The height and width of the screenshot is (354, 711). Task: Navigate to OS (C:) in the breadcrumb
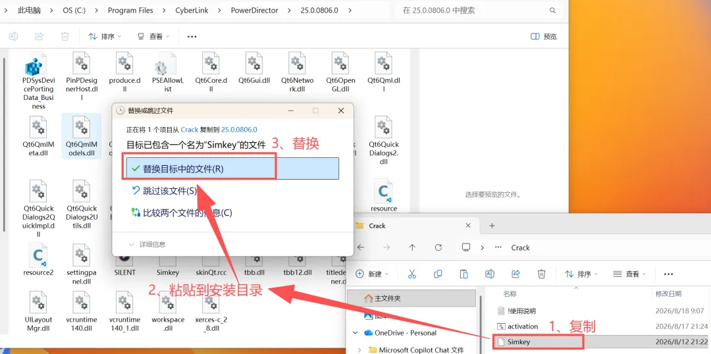74,10
